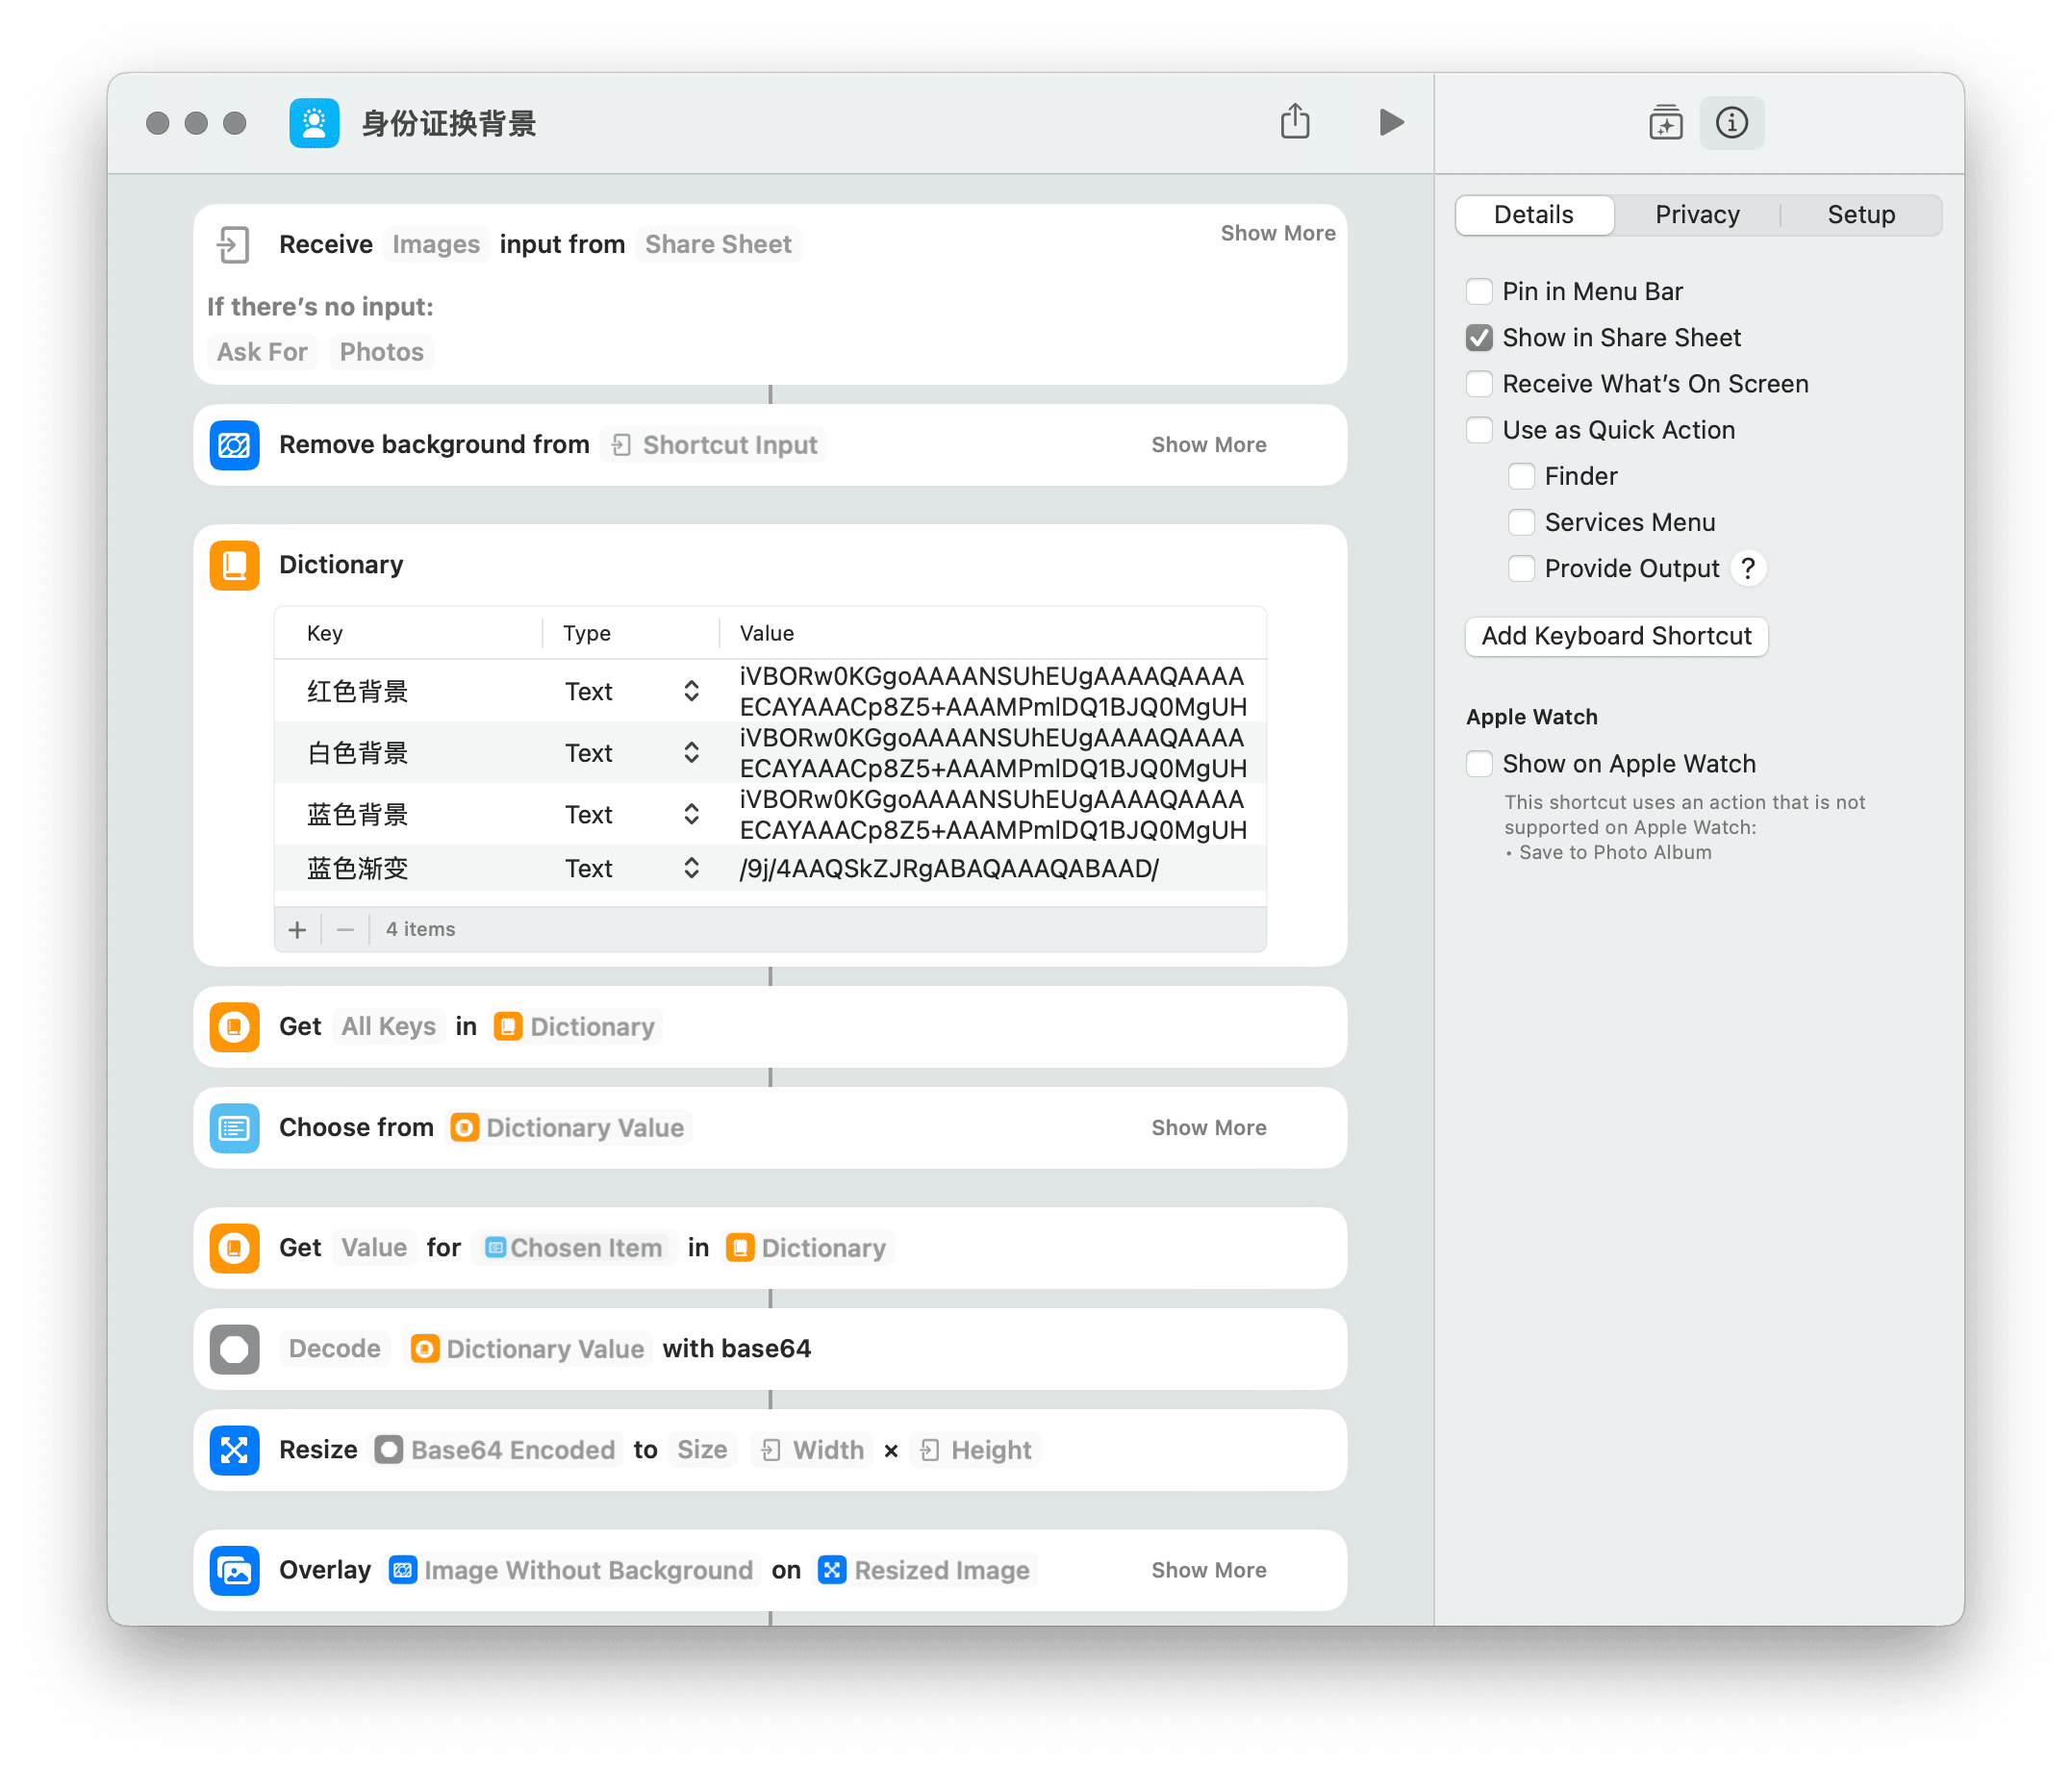Viewport: 2072px width, 1768px height.
Task: Expand Show More on Overlay action
Action: click(1208, 1571)
